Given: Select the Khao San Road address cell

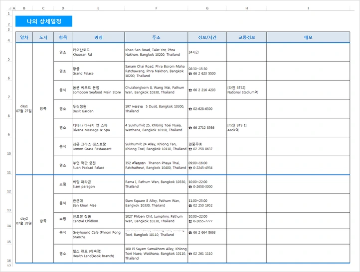Looking at the screenshot, I should (x=156, y=52).
